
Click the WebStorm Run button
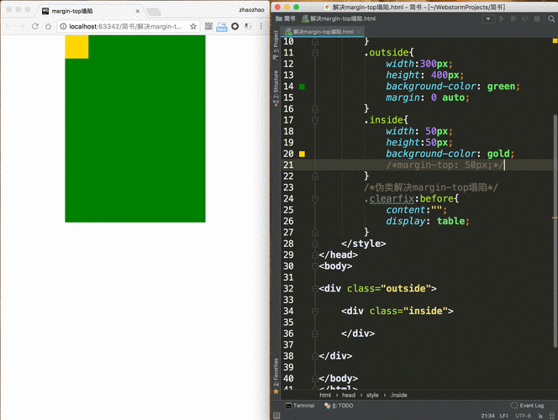[x=502, y=18]
